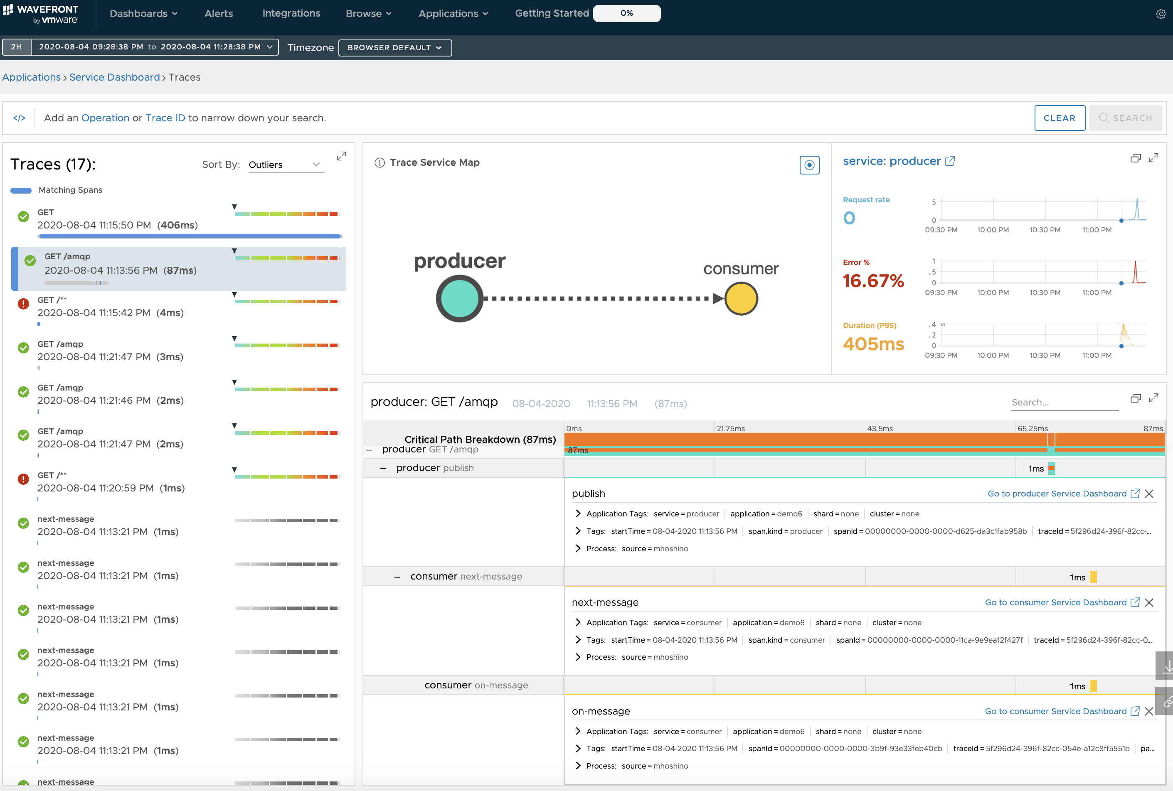Open the settings gear icon
The height and width of the screenshot is (791, 1173).
1161,14
